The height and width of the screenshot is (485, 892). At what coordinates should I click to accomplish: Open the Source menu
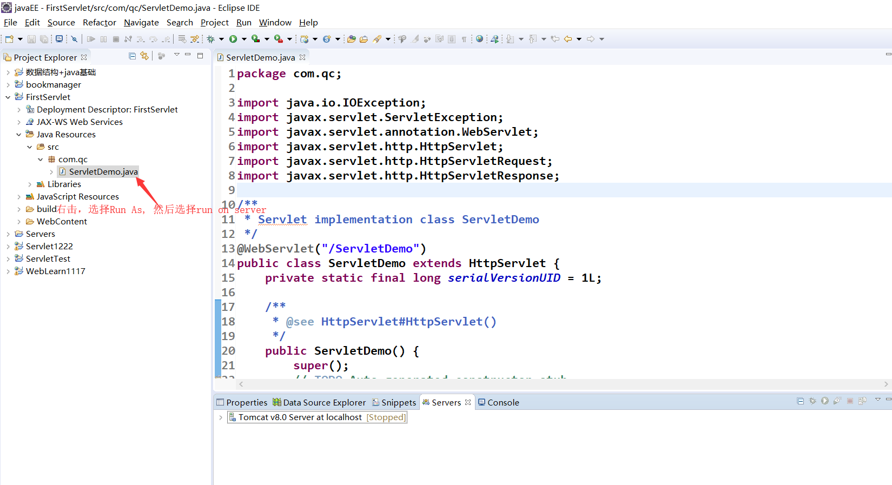click(61, 23)
